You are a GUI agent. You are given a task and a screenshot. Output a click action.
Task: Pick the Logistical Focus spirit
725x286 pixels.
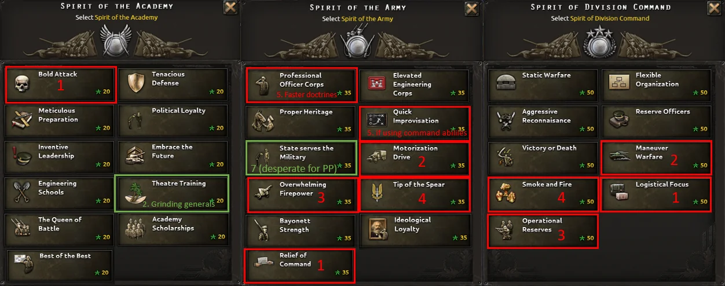[657, 194]
